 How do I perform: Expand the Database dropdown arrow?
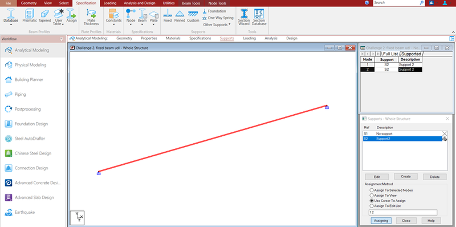pos(11,25)
